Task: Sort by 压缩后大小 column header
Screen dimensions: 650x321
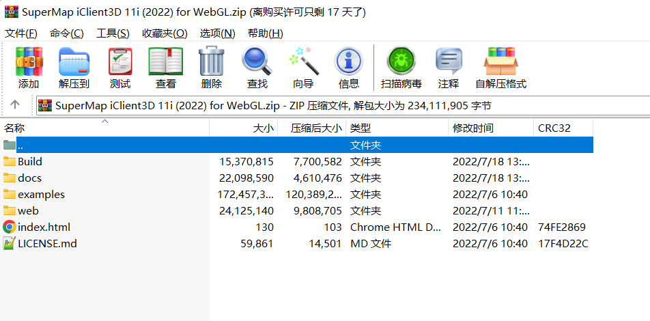Action: pyautogui.click(x=312, y=128)
